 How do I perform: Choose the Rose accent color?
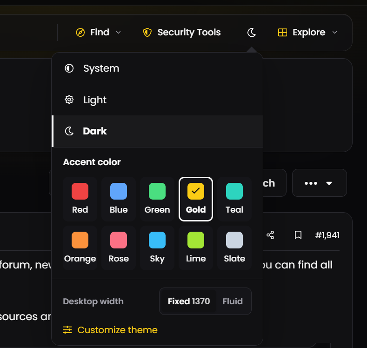pyautogui.click(x=119, y=248)
